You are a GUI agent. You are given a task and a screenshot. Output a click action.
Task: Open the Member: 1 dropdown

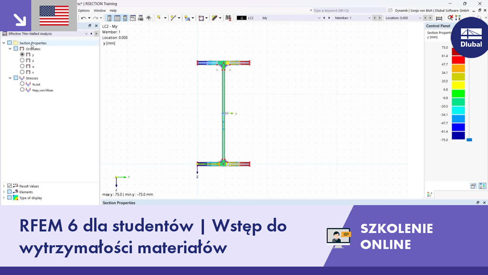coord(369,18)
